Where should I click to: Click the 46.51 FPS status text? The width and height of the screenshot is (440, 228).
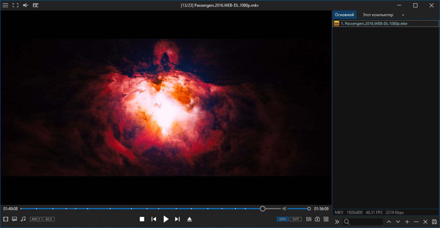[x=374, y=213]
